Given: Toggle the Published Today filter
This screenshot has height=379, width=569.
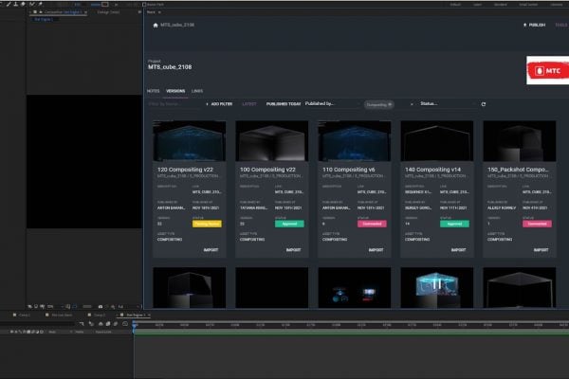Looking at the screenshot, I should (x=284, y=104).
